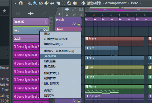
Task: Open Piano clip menu icon
Action: (86, 87)
